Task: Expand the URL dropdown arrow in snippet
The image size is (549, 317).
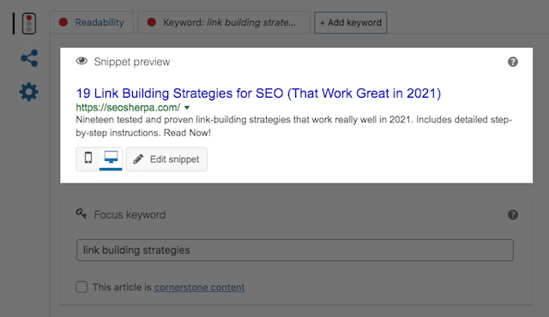Action: pos(187,108)
